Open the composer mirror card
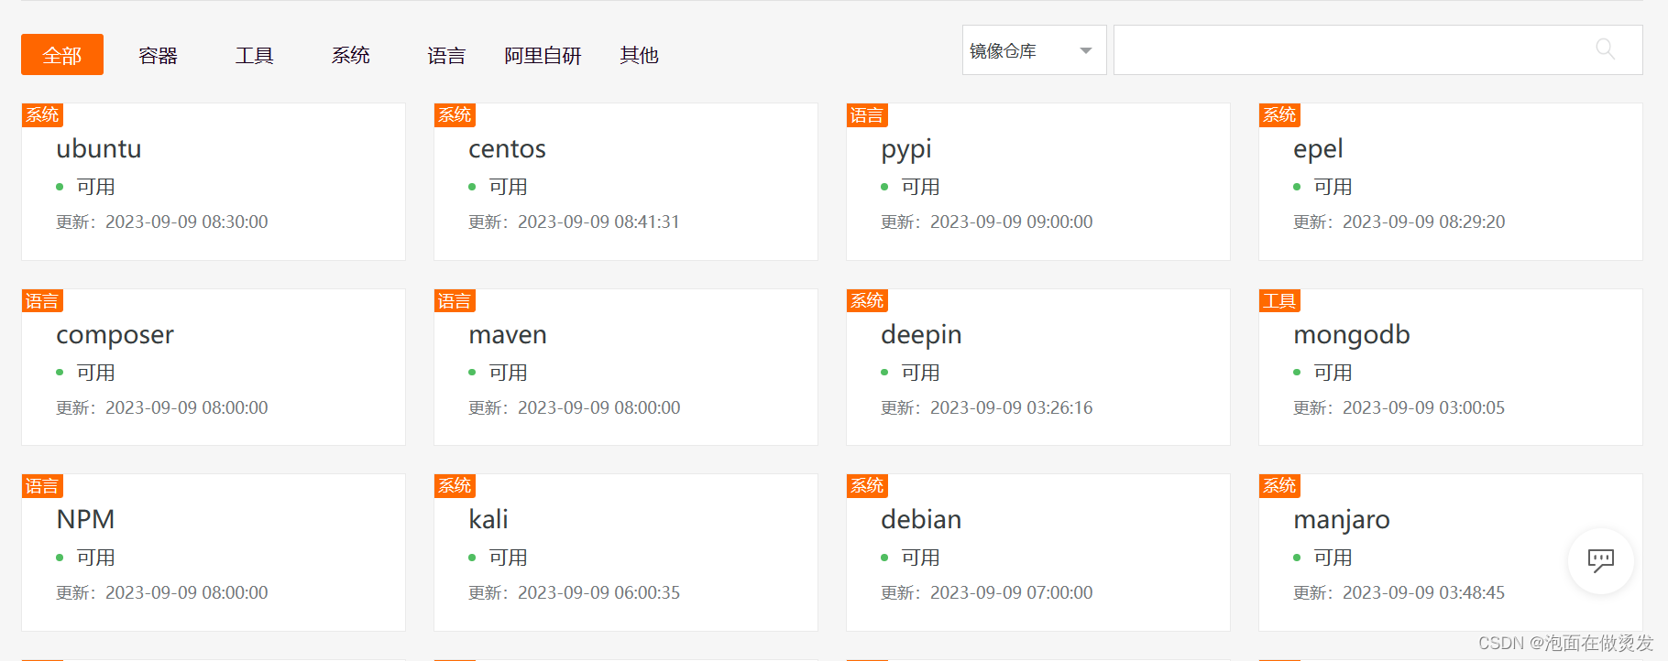This screenshot has width=1668, height=661. [214, 367]
